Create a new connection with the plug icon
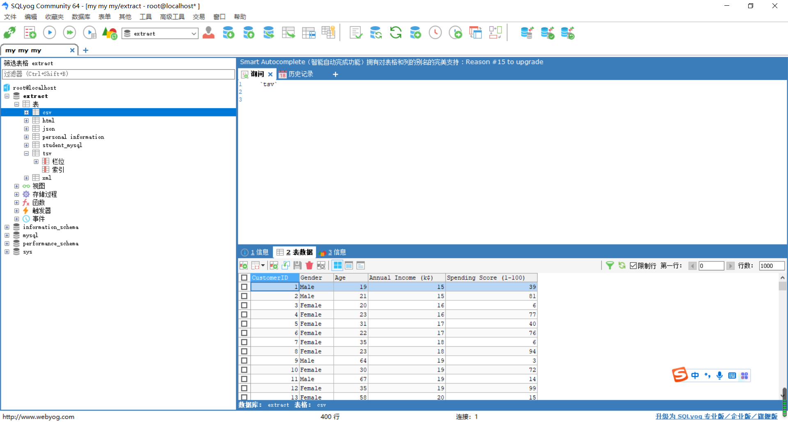This screenshot has width=788, height=422. [10, 33]
